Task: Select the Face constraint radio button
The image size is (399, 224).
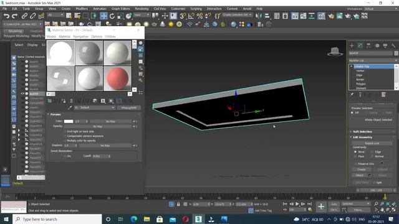Action: (355, 156)
